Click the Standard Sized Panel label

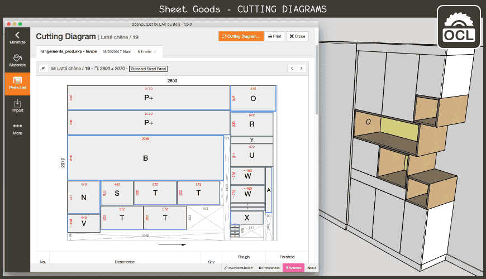pyautogui.click(x=149, y=69)
